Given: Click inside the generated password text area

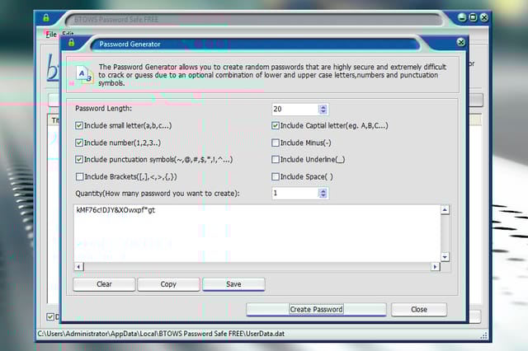Looking at the screenshot, I should tap(257, 233).
